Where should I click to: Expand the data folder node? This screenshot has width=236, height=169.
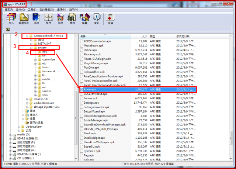pyautogui.click(x=31, y=40)
